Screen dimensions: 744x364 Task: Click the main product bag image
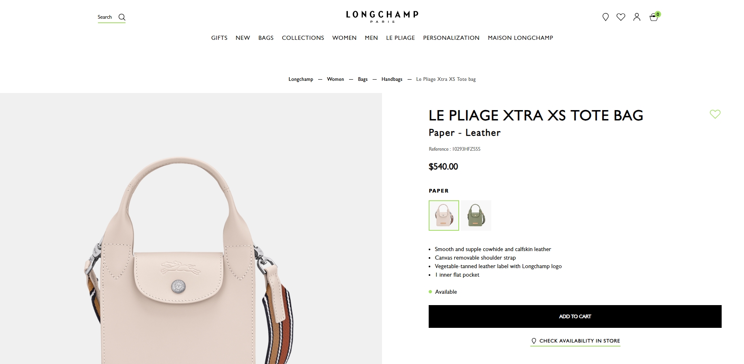coord(191,229)
